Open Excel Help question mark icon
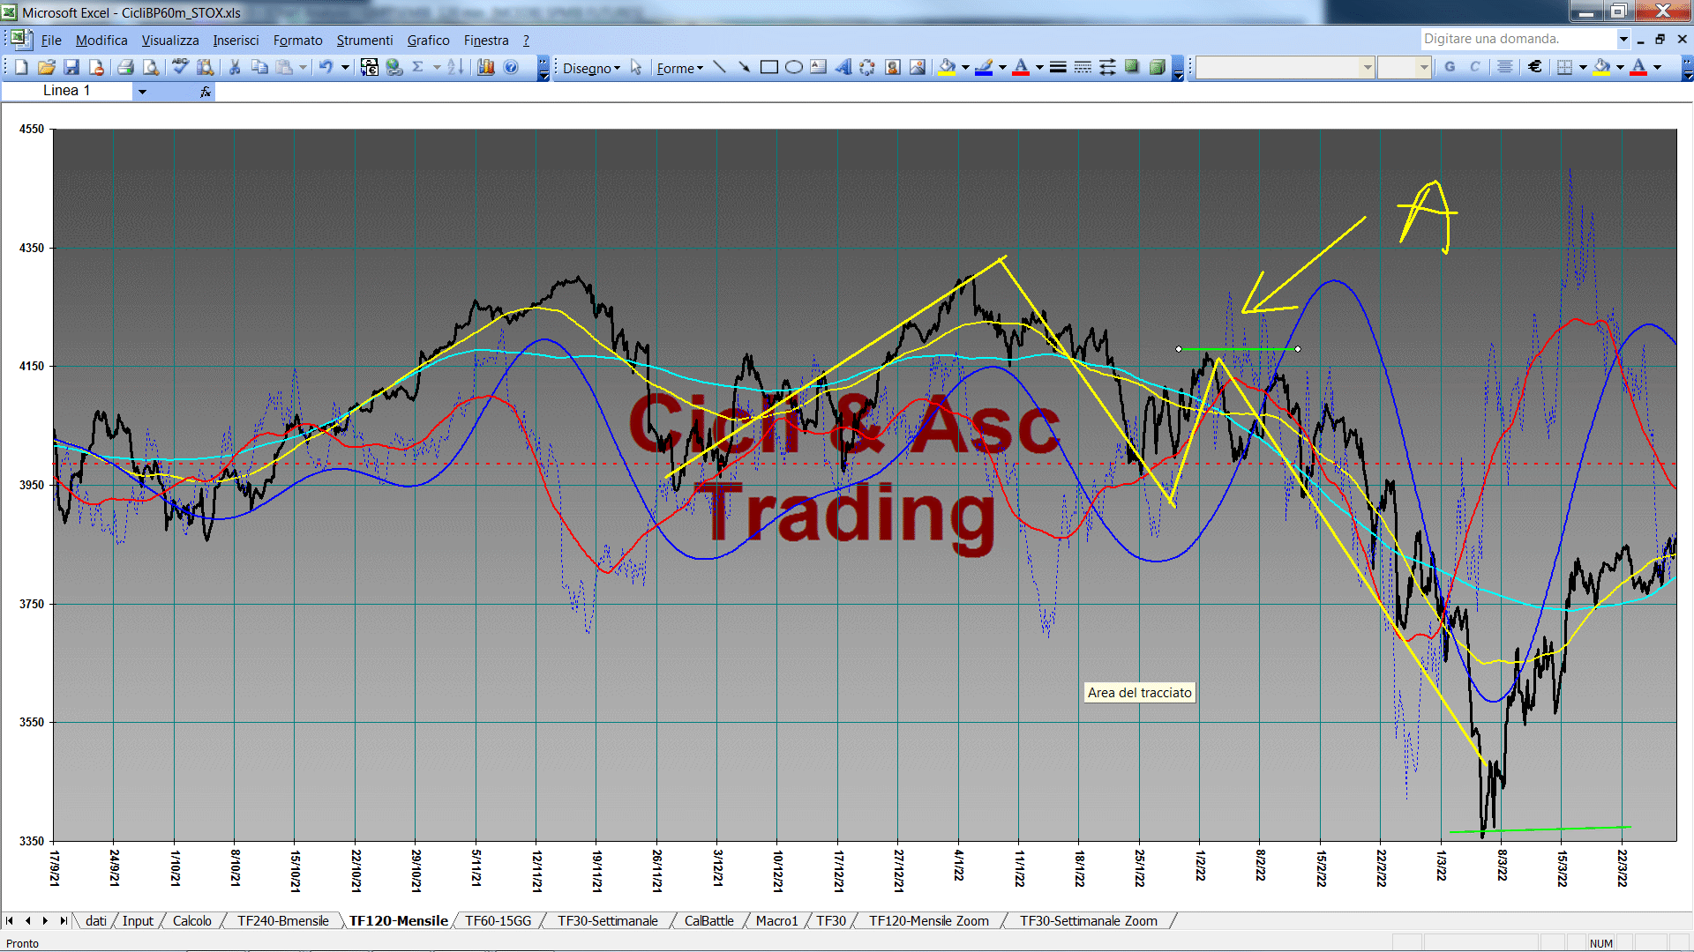Screen dimensions: 1694x952 511,67
